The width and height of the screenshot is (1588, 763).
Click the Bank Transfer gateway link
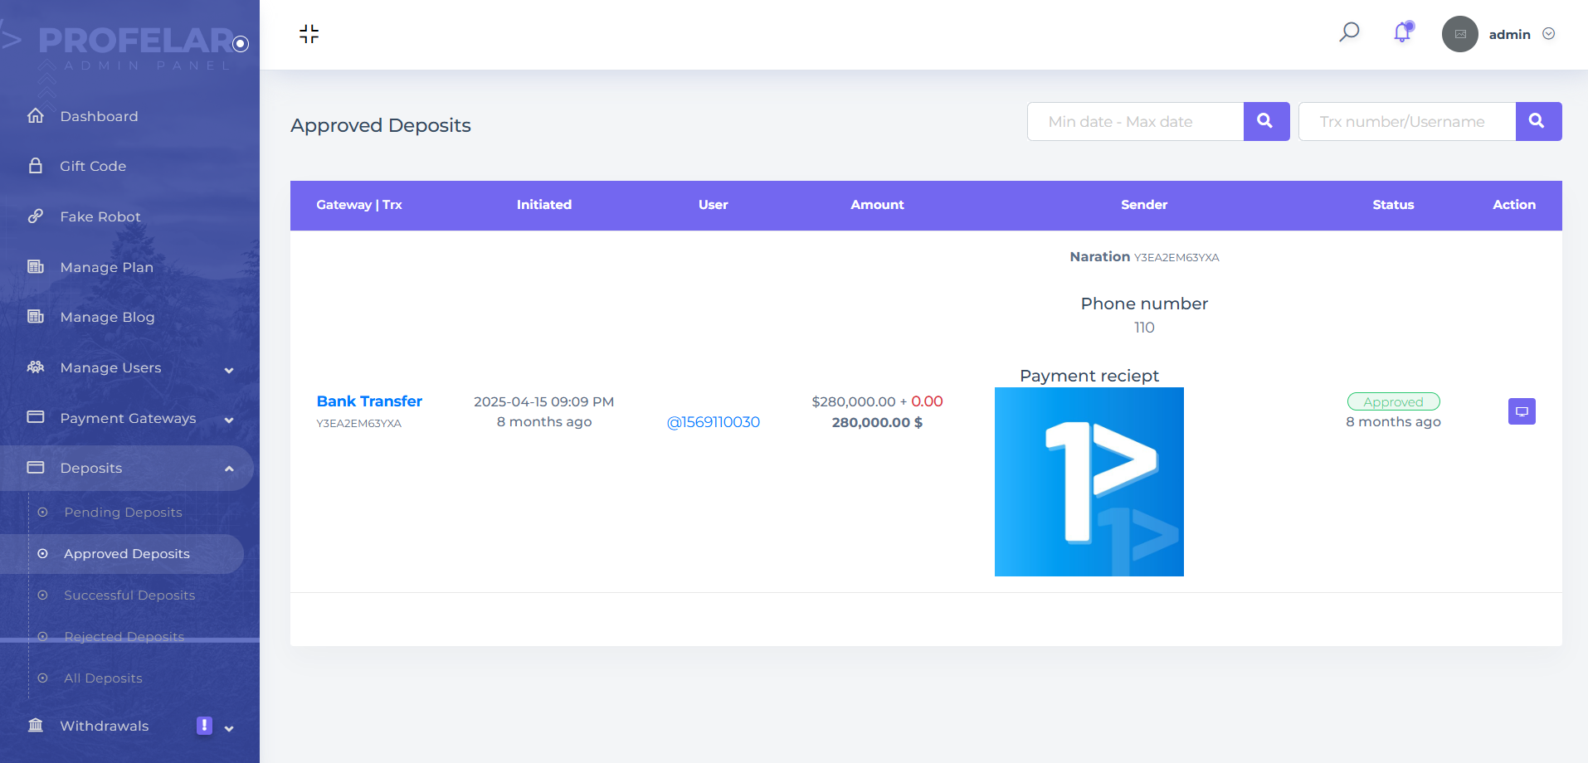pyautogui.click(x=369, y=401)
